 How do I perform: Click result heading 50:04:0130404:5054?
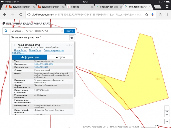tap(29, 45)
